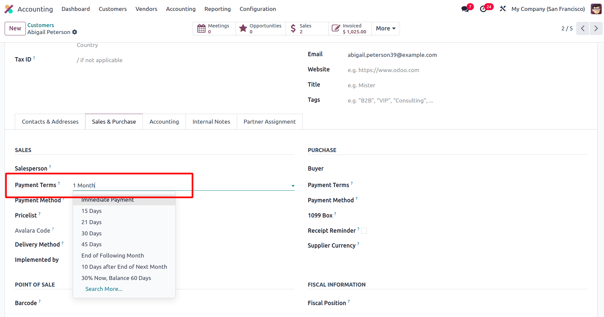604x317 pixels.
Task: Select 45 Days payment term
Action: (x=124, y=244)
